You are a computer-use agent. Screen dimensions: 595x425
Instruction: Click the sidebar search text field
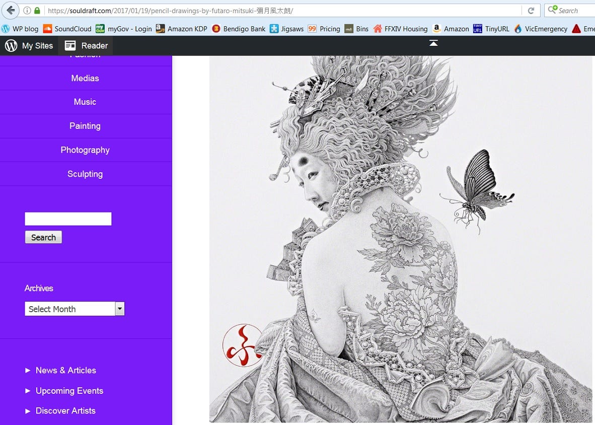[68, 219]
